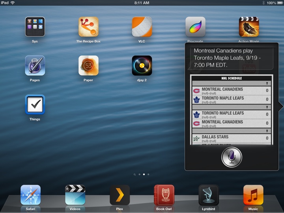The image size is (284, 213).
Task: Launch The Recipe Box app
Action: click(88, 27)
